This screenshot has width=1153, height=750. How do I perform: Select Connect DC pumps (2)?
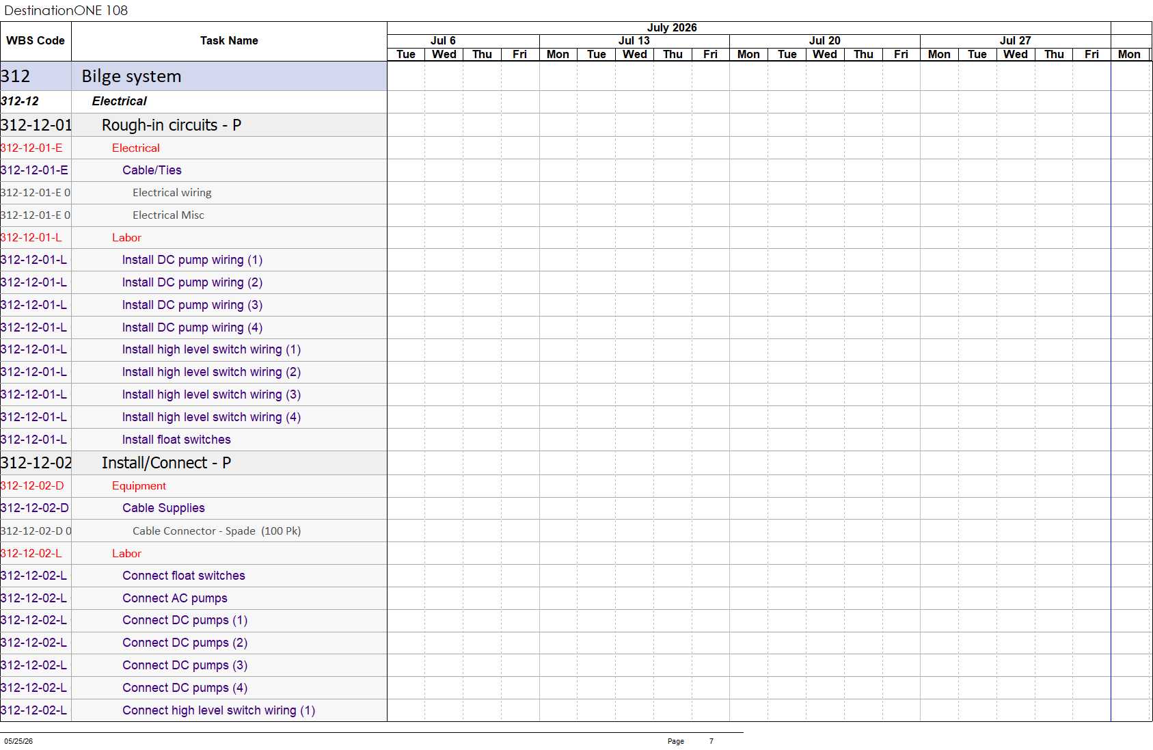point(193,643)
